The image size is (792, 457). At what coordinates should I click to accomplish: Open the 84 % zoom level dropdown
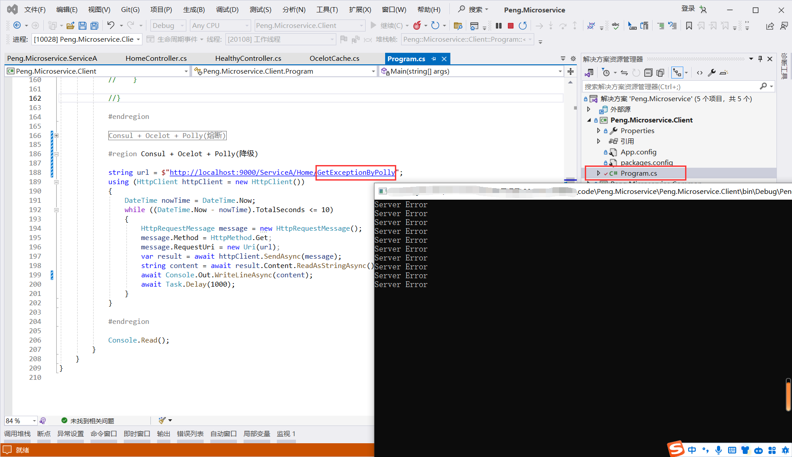(x=21, y=421)
